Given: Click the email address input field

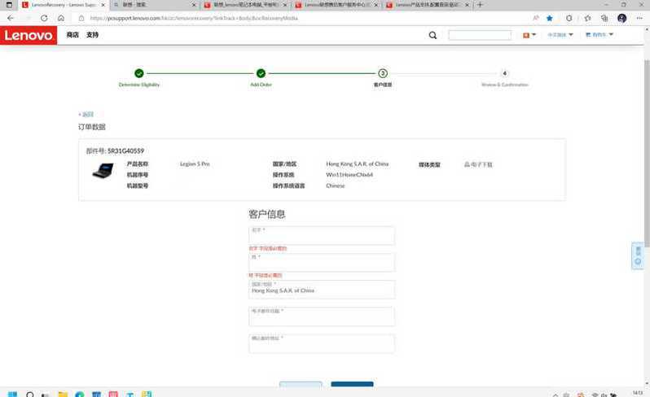Looking at the screenshot, I should (322, 316).
